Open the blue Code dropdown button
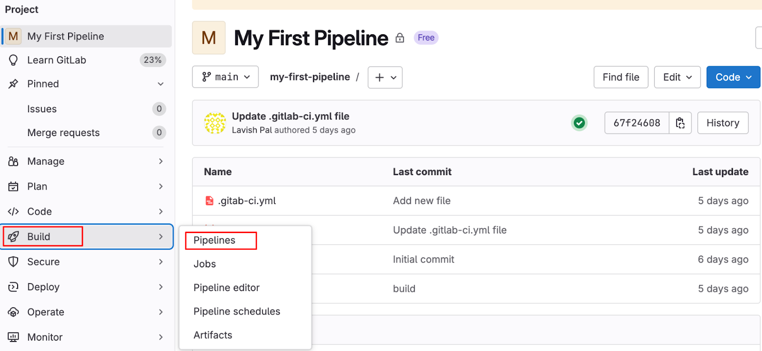 pyautogui.click(x=733, y=77)
